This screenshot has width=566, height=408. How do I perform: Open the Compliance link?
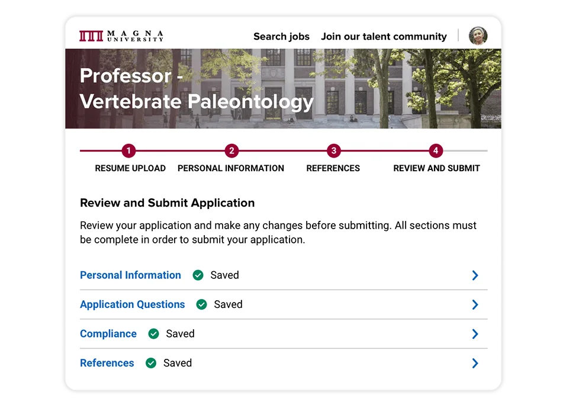(x=108, y=333)
